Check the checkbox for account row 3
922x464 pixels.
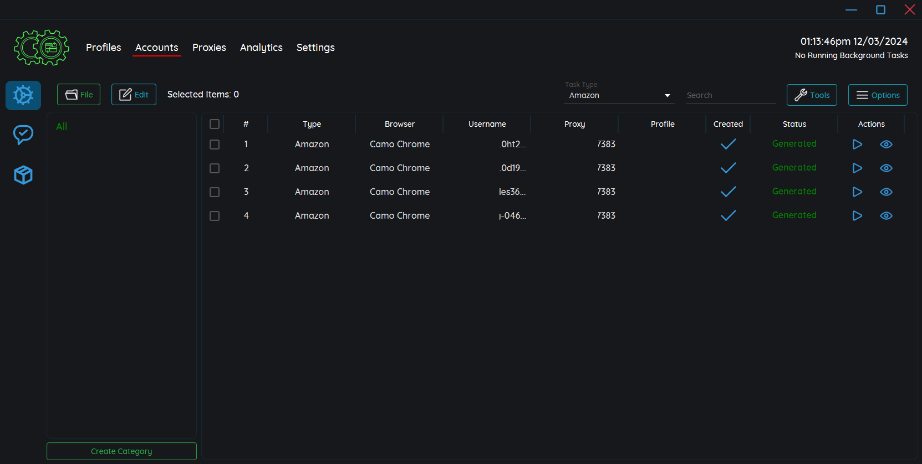[215, 192]
